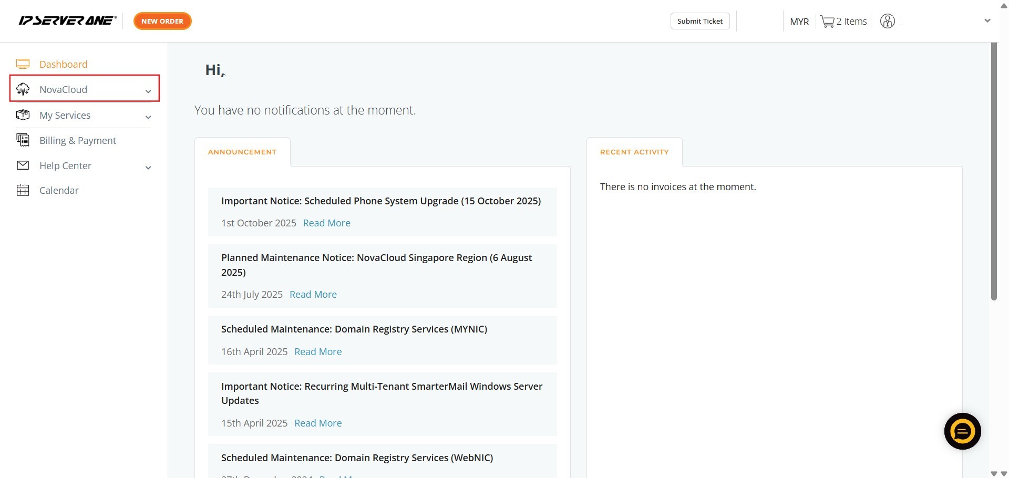Click the Calendar grid icon

click(x=23, y=190)
